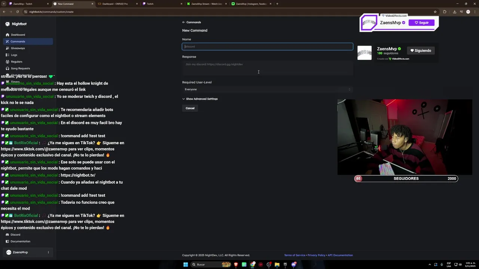Open the Discord link in sidebar
Image resolution: width=479 pixels, height=269 pixels.
click(x=28, y=235)
